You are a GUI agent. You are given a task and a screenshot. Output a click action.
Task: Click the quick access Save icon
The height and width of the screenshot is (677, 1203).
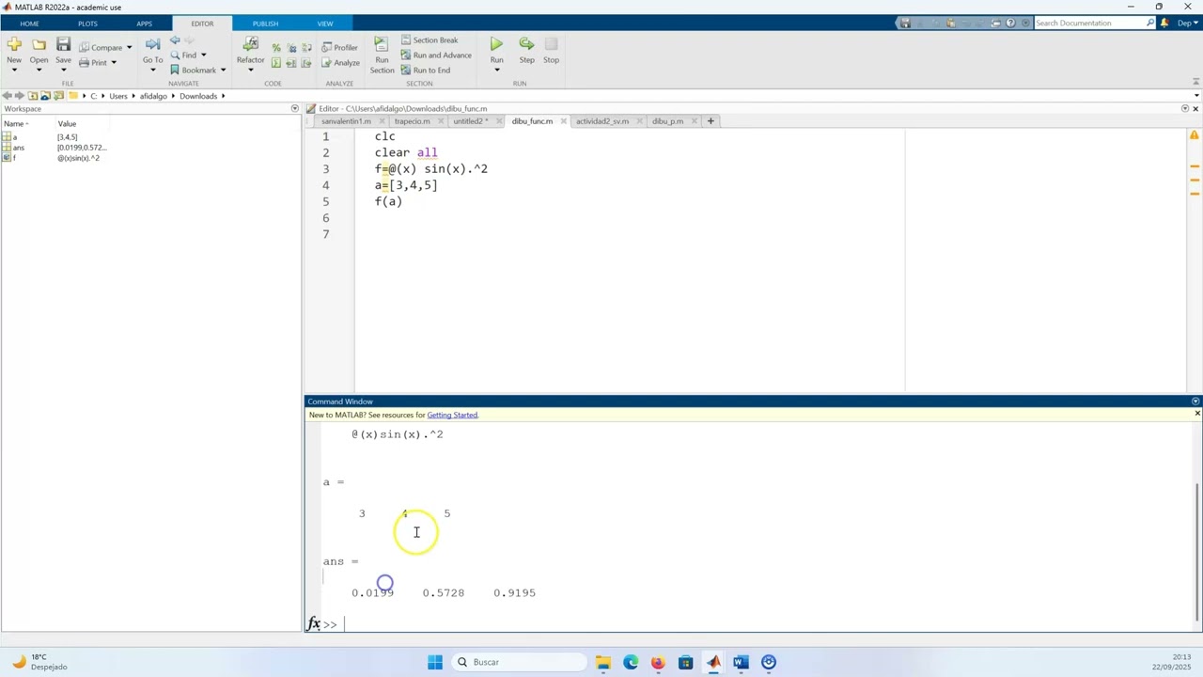click(905, 23)
